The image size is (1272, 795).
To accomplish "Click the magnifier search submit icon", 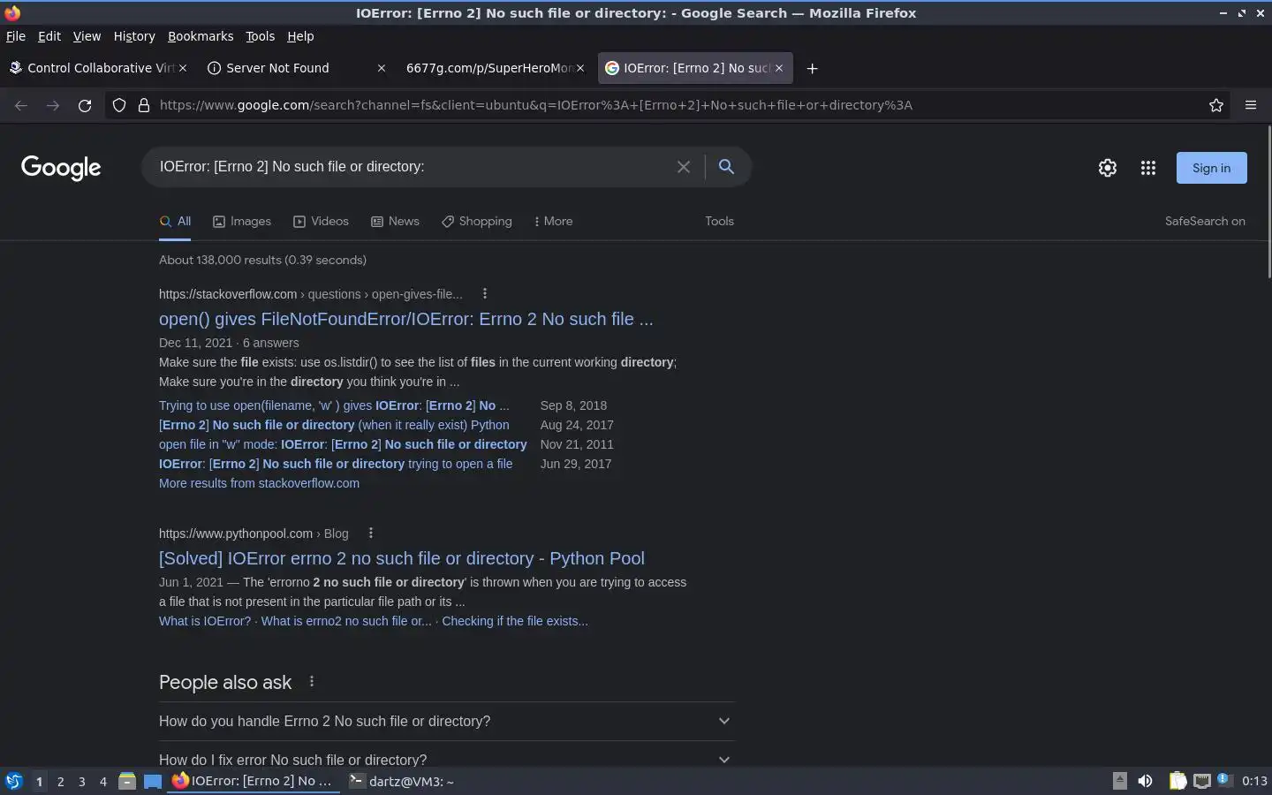I will (726, 166).
